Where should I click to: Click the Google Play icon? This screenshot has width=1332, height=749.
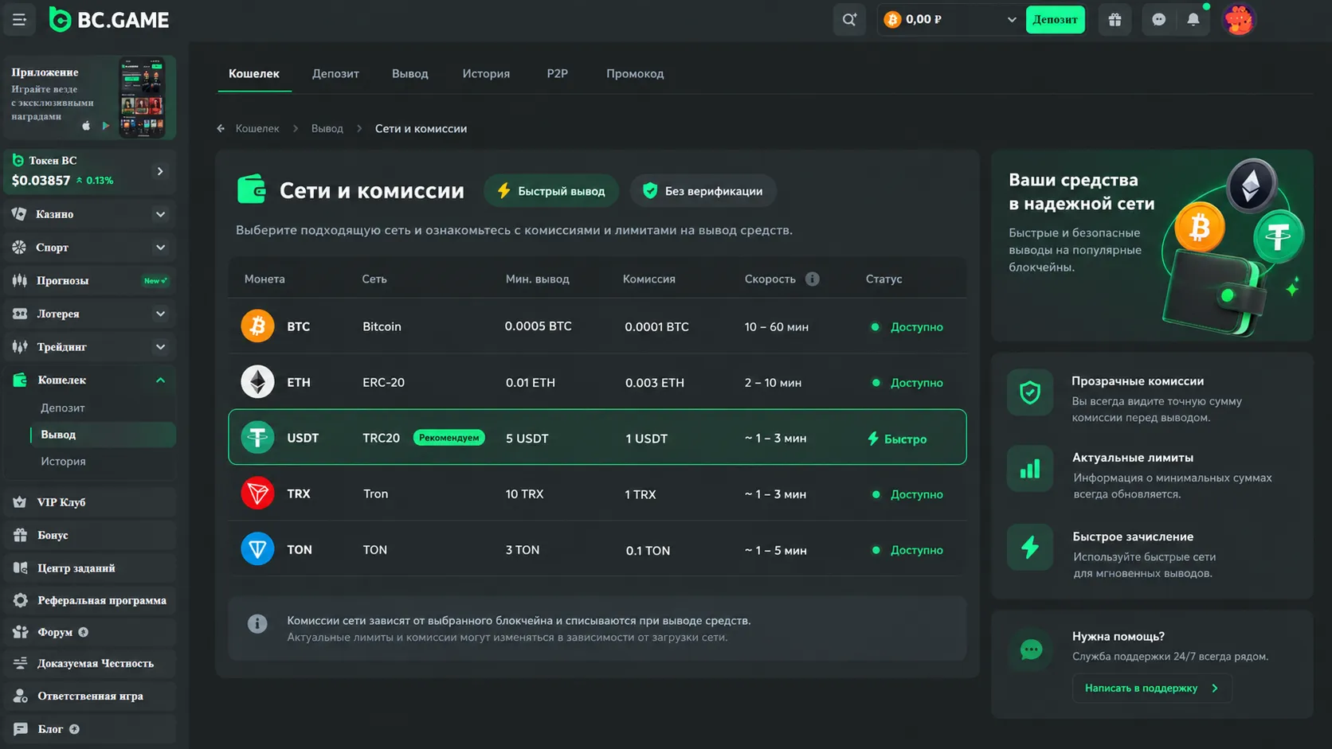pyautogui.click(x=105, y=126)
